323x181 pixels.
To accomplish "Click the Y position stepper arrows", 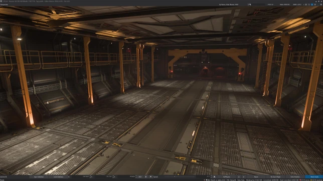I will [x=113, y=176].
